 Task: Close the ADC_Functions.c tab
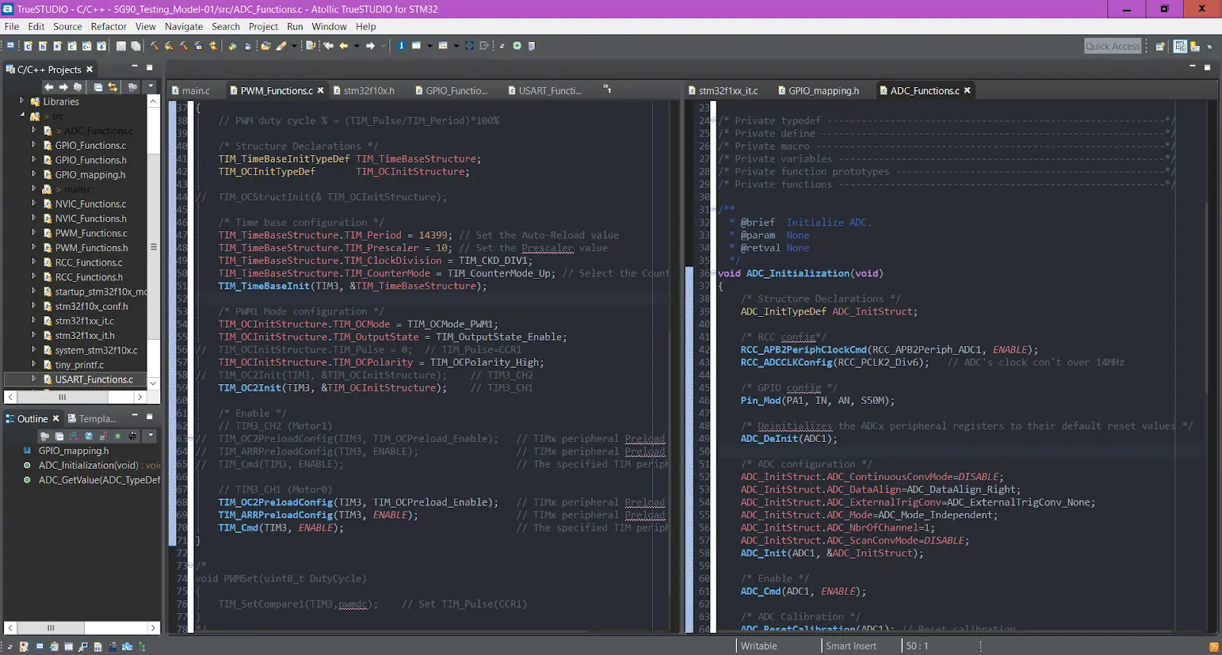tap(967, 90)
